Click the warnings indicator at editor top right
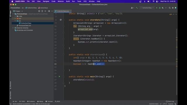 point(171,14)
